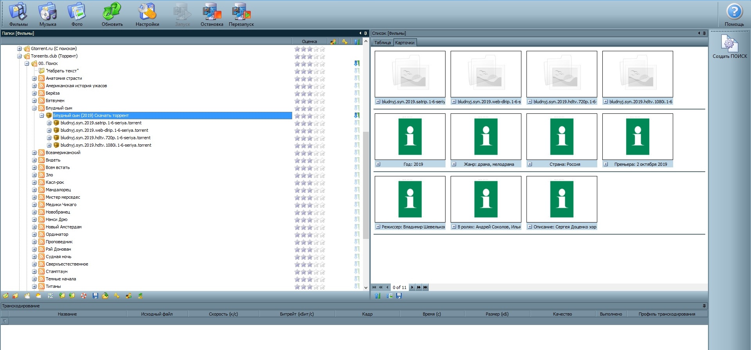Open Помощь (Help)
The width and height of the screenshot is (751, 350).
pos(734,14)
